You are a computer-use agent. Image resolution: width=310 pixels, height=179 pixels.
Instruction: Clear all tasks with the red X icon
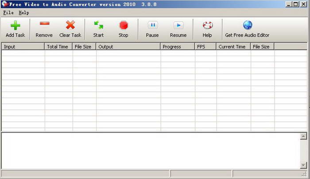[70, 25]
